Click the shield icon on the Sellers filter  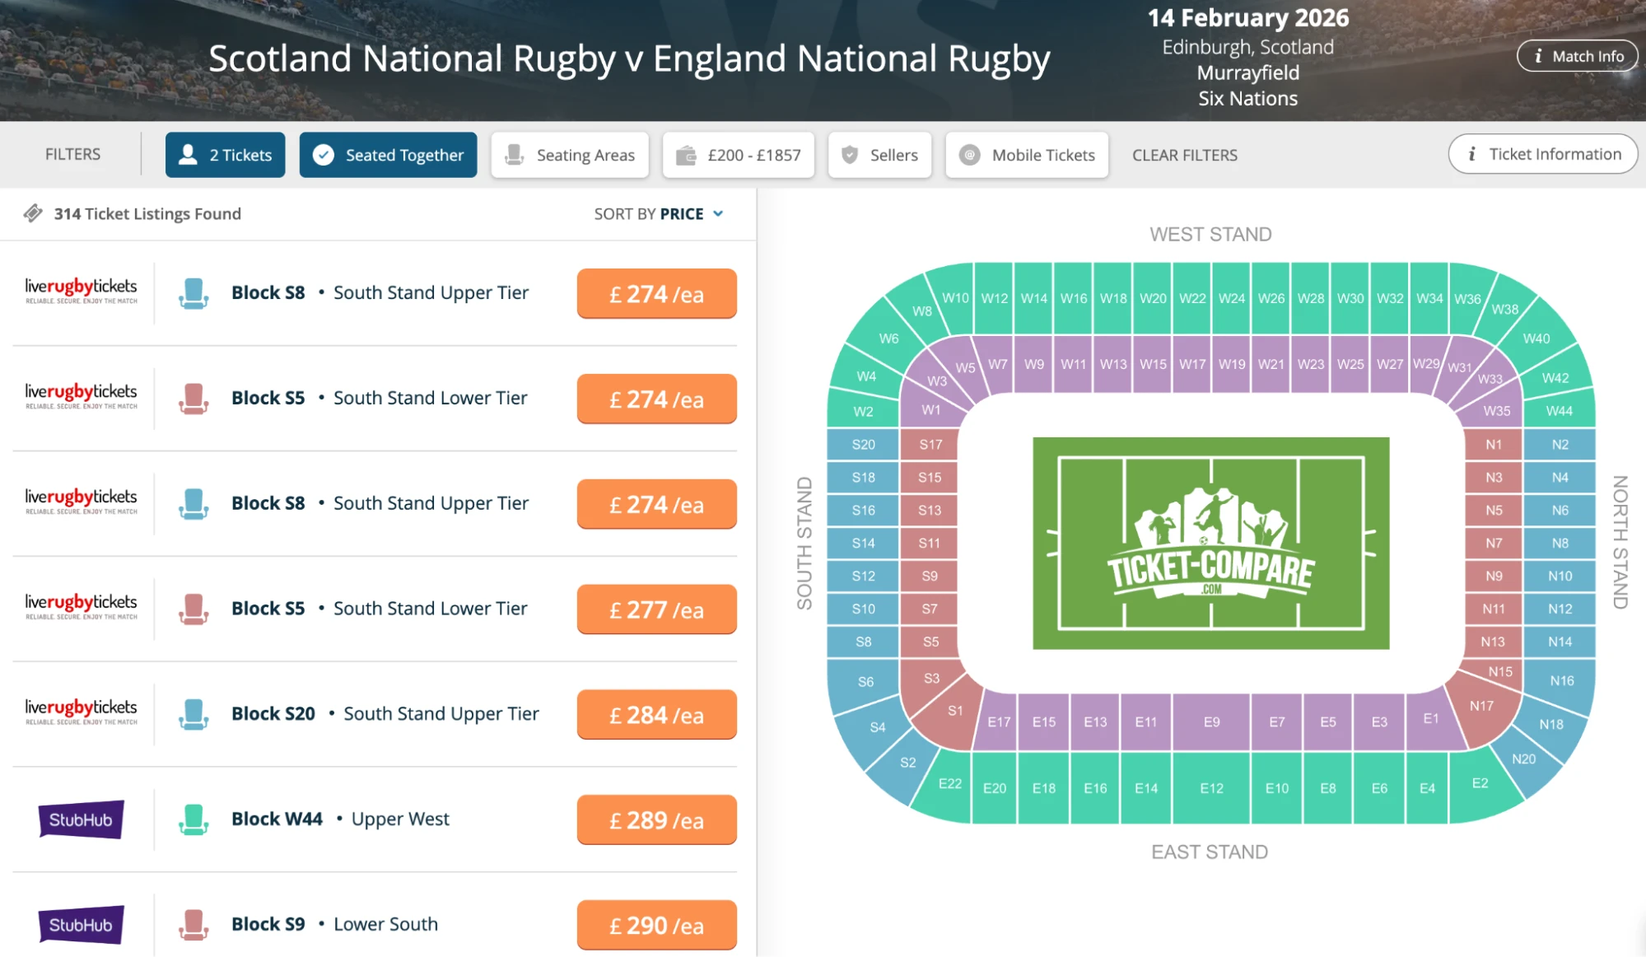(849, 154)
